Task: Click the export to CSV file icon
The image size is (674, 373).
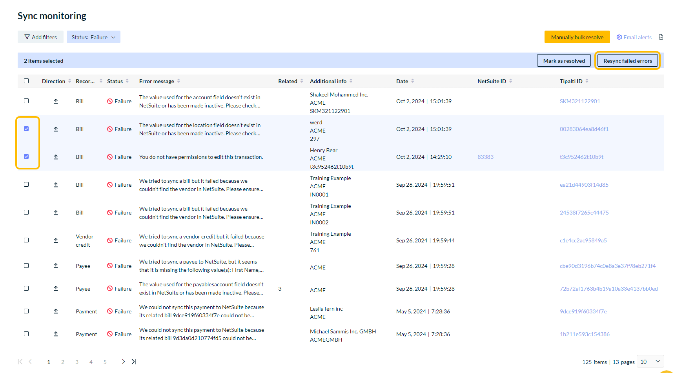Action: (661, 36)
